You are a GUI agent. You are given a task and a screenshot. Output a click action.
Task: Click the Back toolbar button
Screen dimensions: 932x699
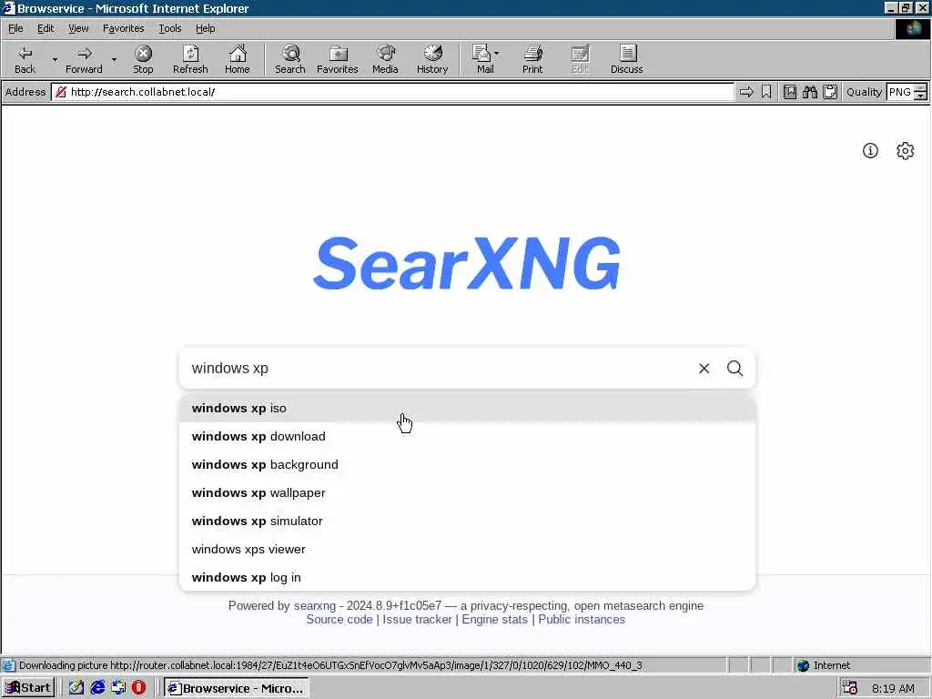[x=25, y=59]
